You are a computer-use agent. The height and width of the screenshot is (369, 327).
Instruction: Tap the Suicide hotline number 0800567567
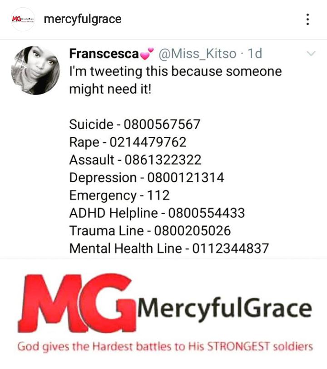coord(162,125)
